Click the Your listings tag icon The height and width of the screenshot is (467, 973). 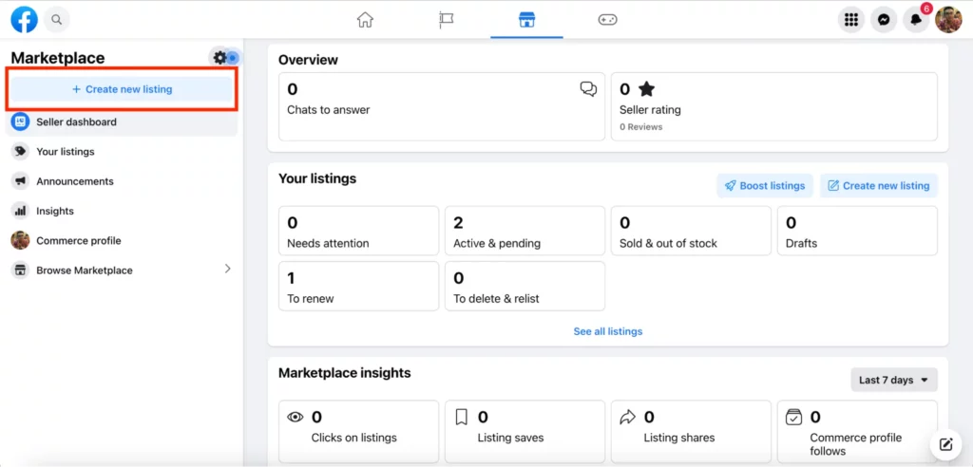(x=21, y=151)
